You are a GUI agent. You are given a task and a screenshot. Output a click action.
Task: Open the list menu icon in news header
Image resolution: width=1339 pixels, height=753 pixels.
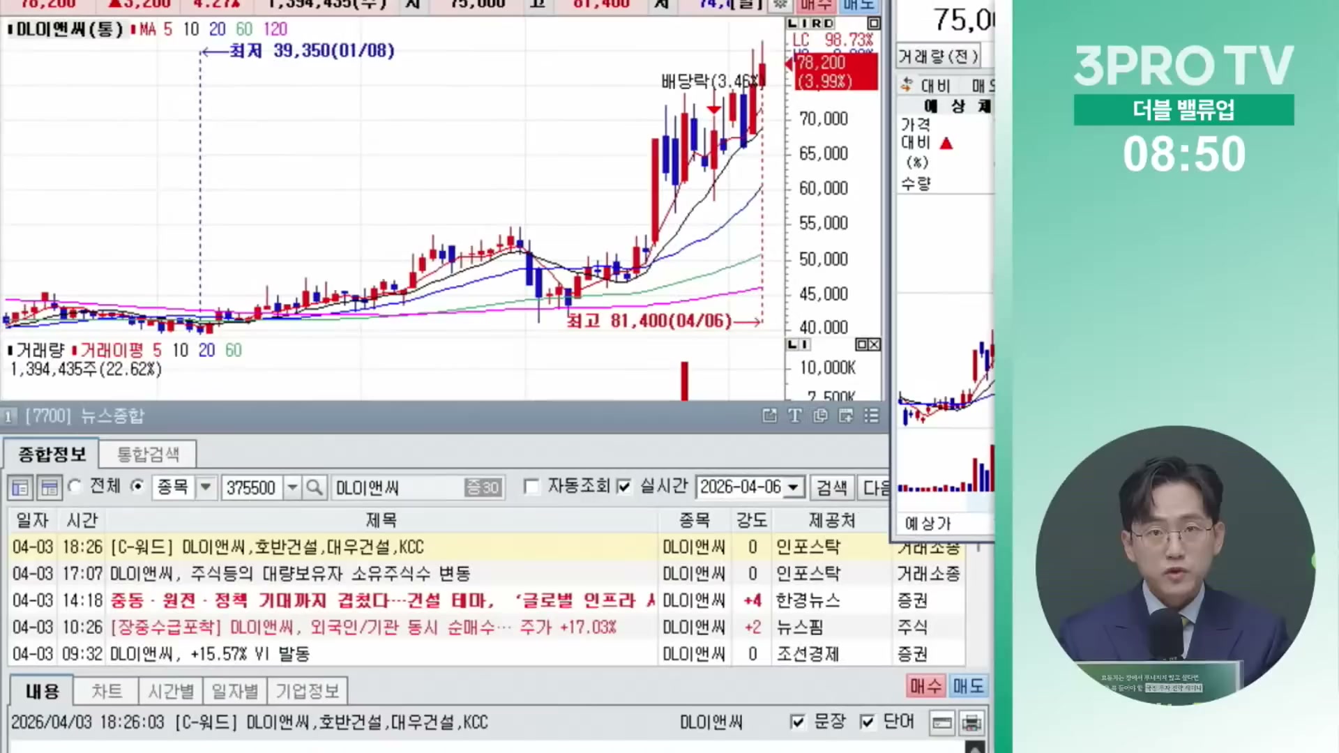click(871, 416)
